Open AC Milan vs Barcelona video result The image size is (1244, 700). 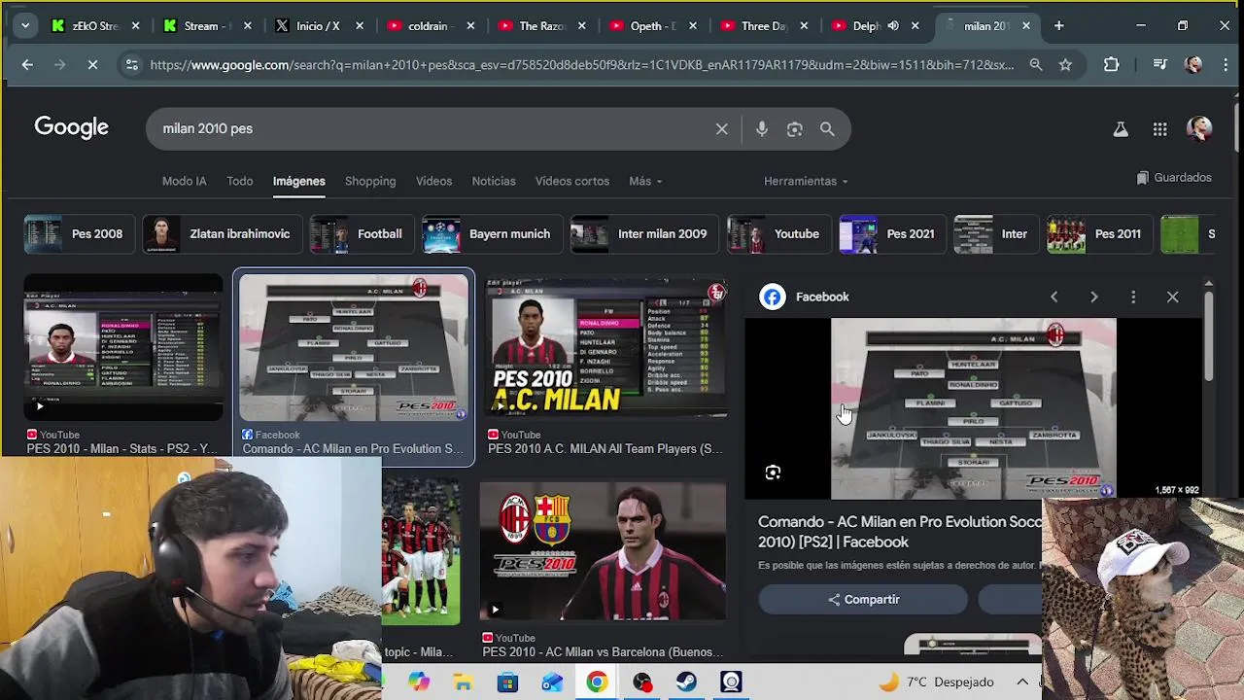[x=603, y=551]
